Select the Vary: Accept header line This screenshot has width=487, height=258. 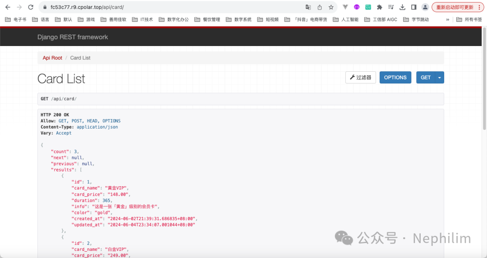(x=56, y=133)
